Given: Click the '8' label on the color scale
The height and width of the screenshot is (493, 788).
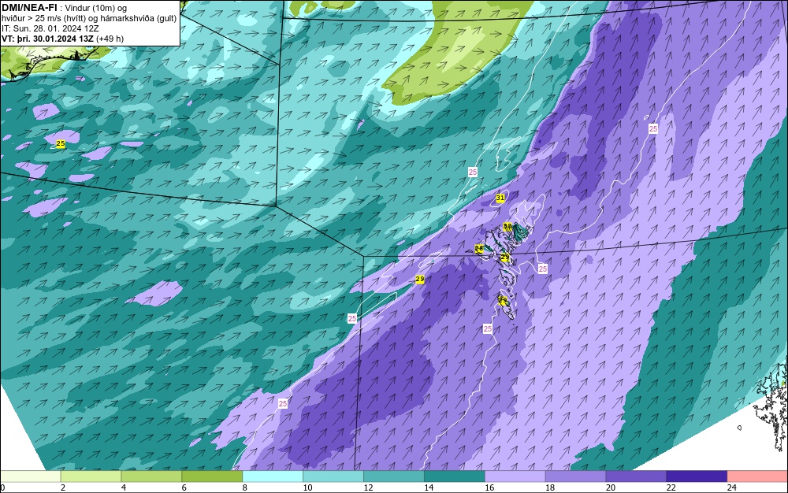Looking at the screenshot, I should point(245,487).
